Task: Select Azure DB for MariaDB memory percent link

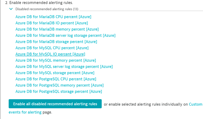Action: pyautogui.click(x=57, y=29)
